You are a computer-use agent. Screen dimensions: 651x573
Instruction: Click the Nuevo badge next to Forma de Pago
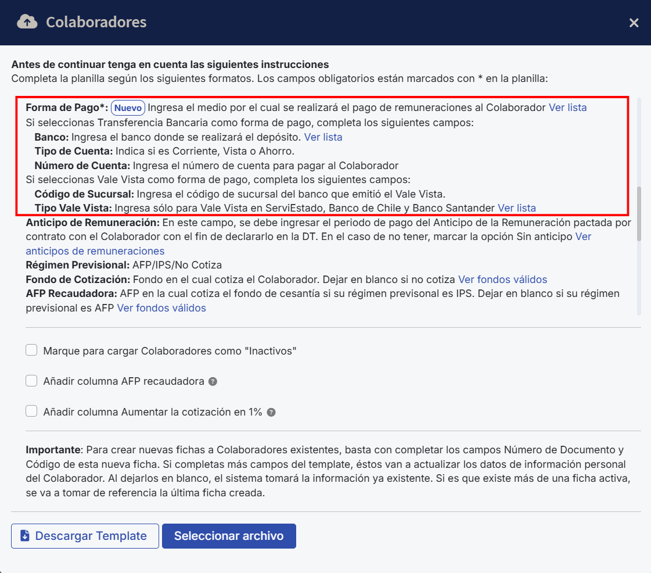coord(127,108)
